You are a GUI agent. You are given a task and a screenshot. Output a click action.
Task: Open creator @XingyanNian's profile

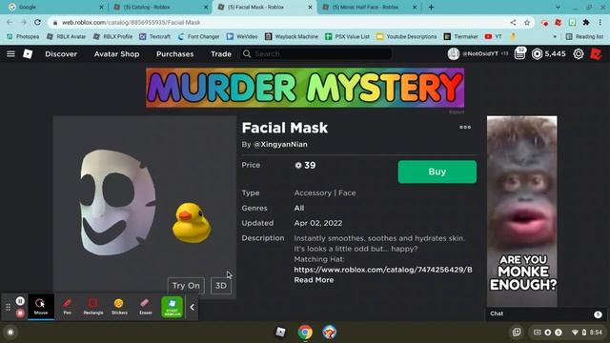click(x=280, y=144)
